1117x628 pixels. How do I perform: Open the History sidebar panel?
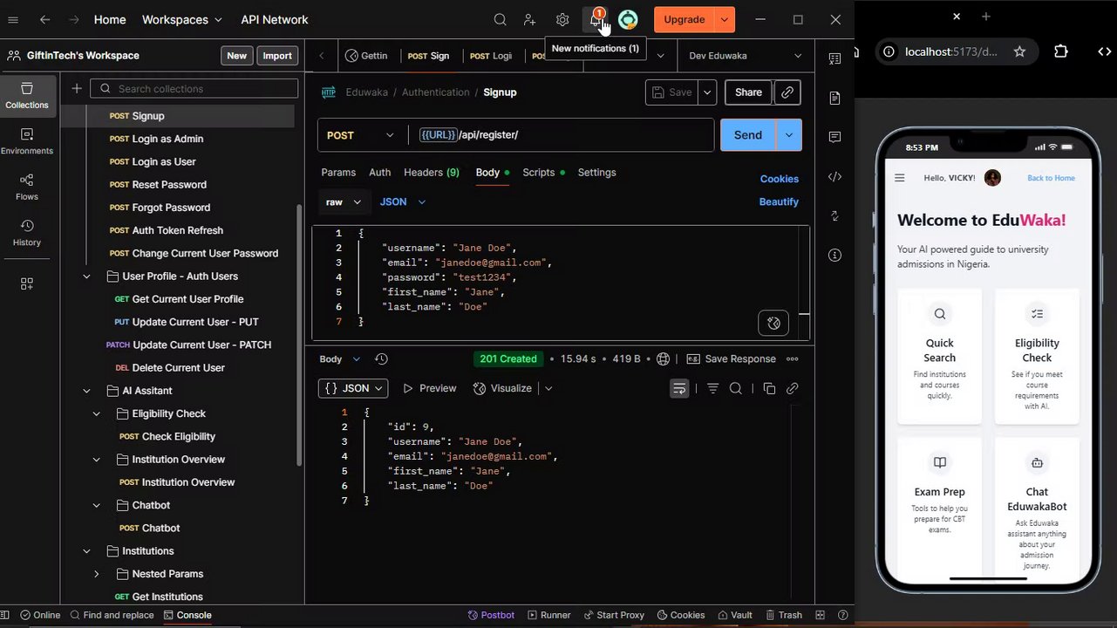click(27, 234)
